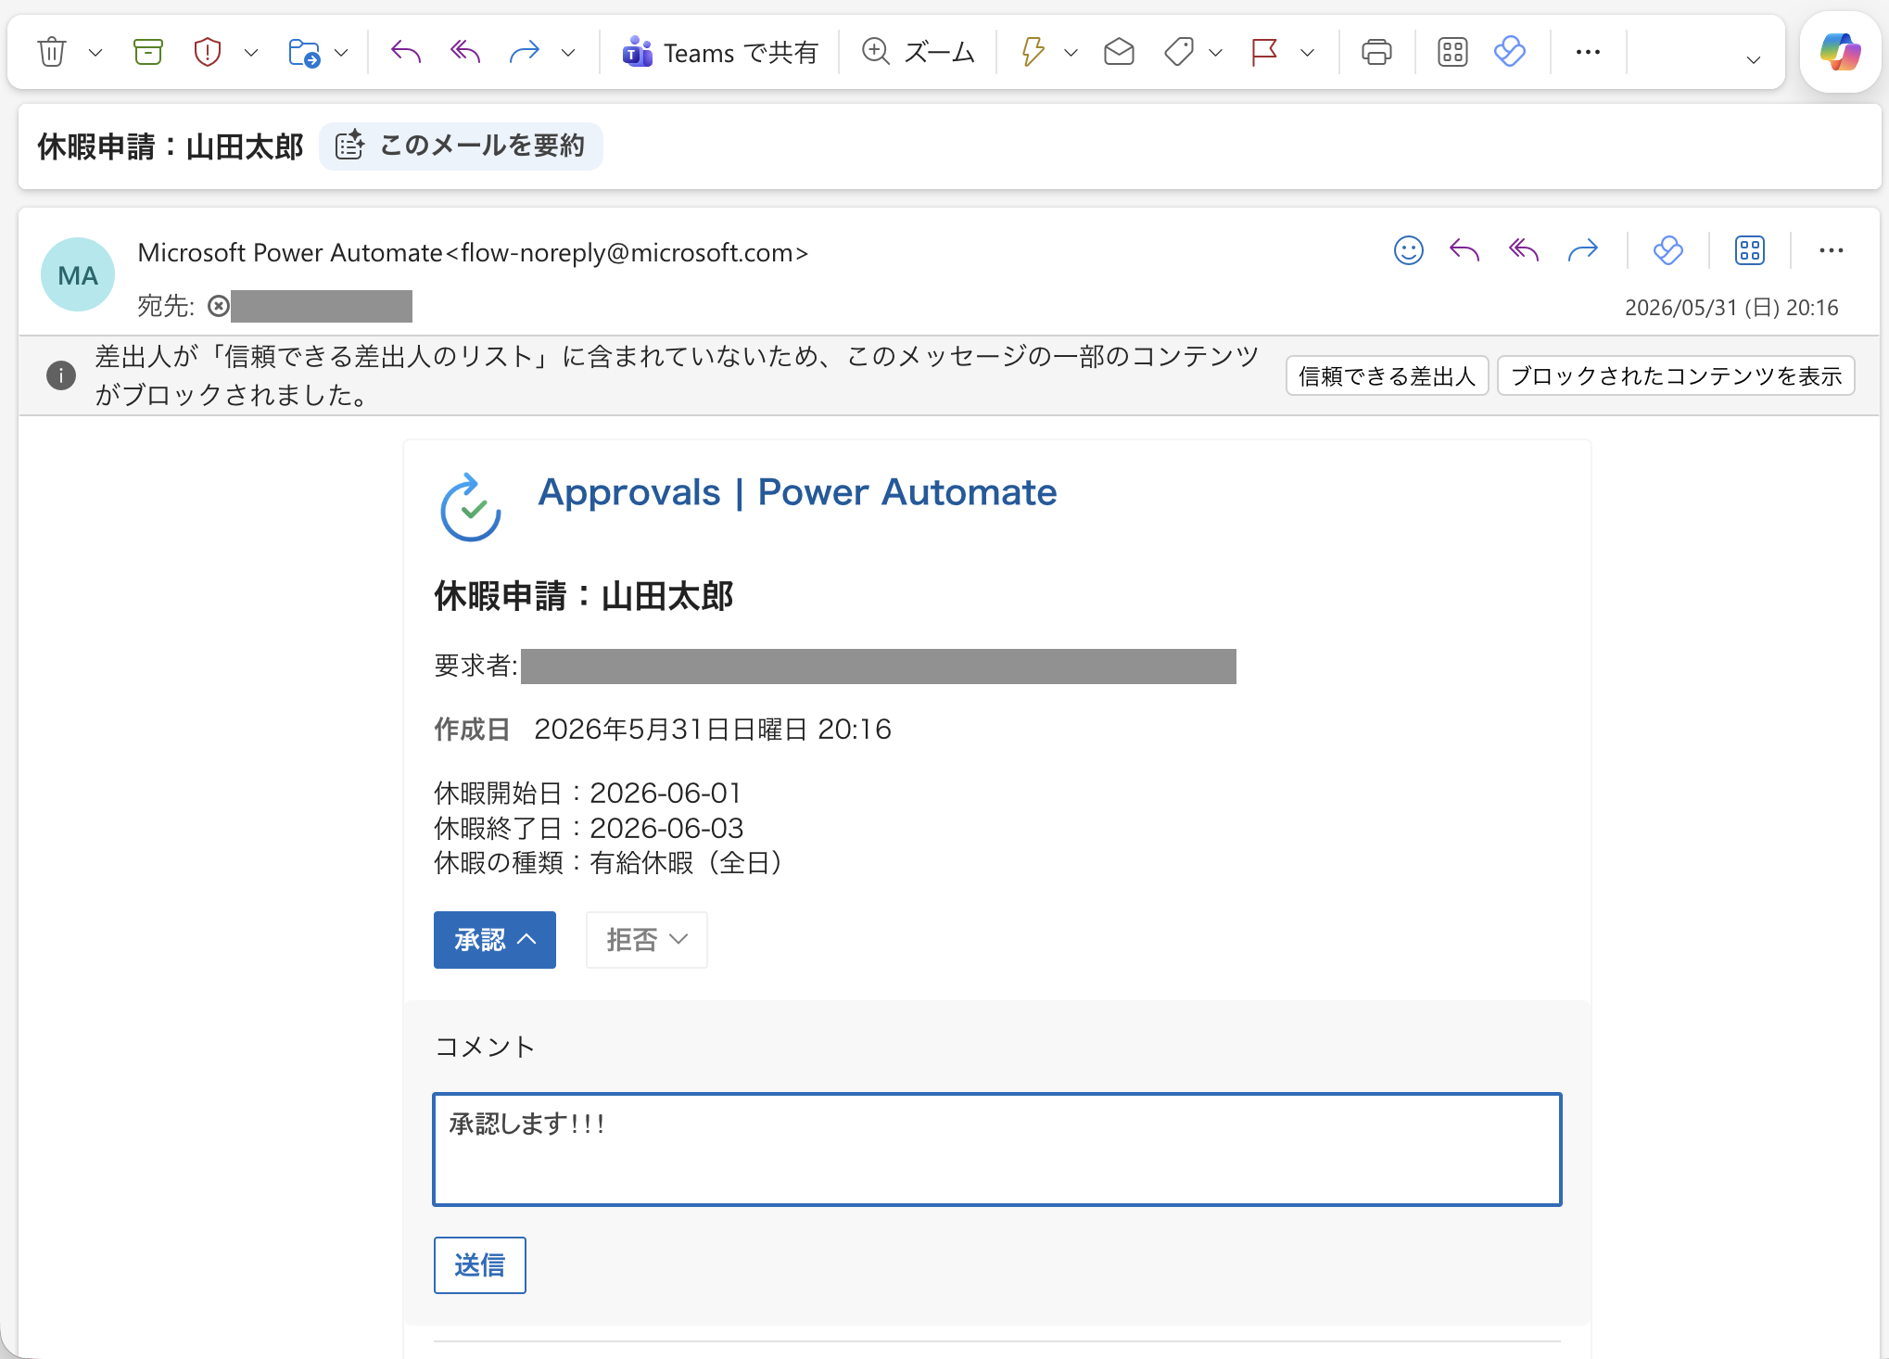This screenshot has width=1889, height=1359.
Task: Collapse the 承認 (Approve) button
Action: [495, 940]
